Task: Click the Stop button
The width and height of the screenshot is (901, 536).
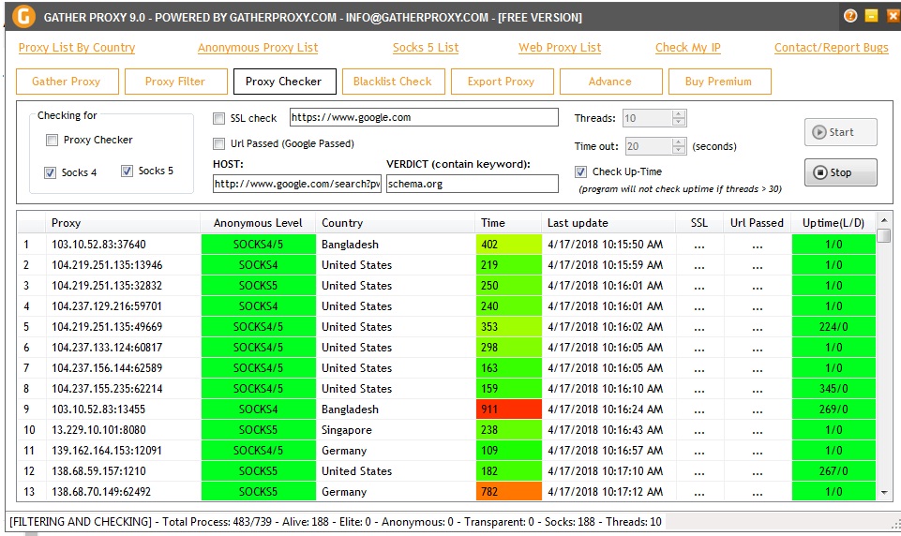Action: 841,172
